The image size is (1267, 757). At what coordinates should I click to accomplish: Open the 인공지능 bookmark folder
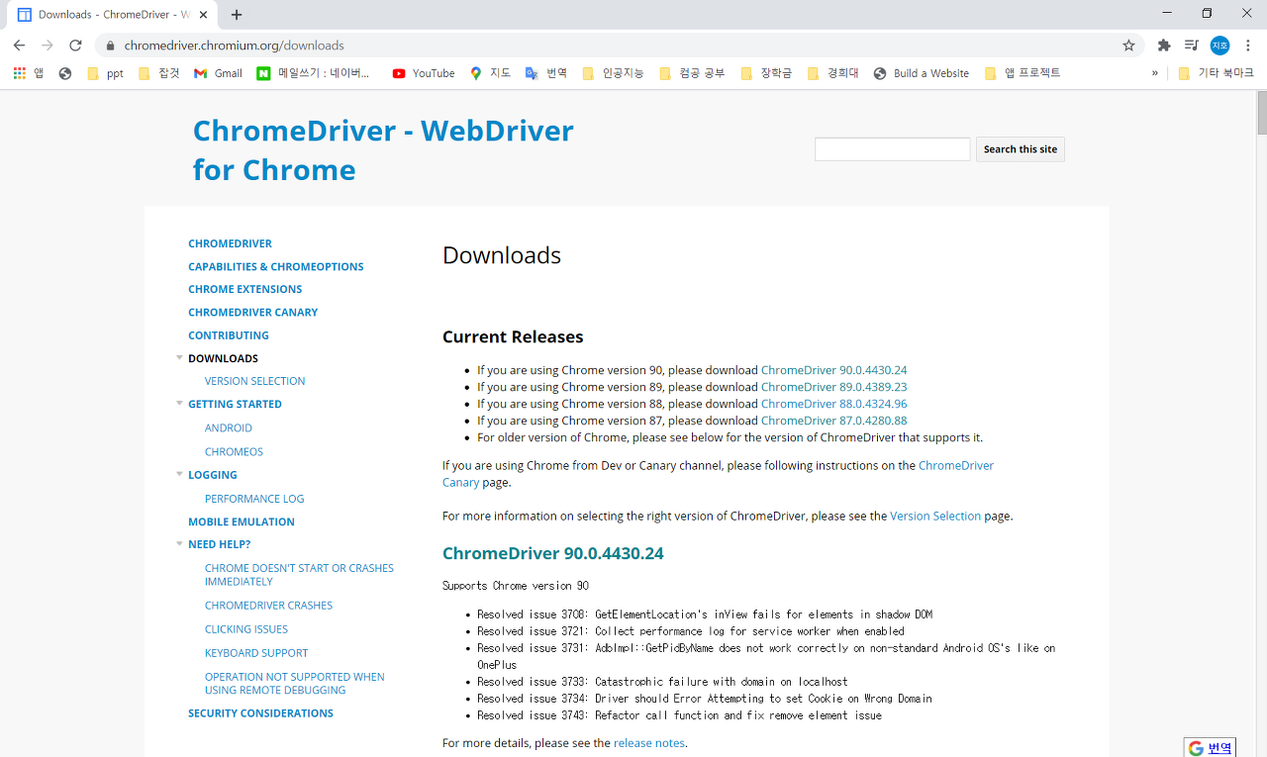[x=613, y=73]
